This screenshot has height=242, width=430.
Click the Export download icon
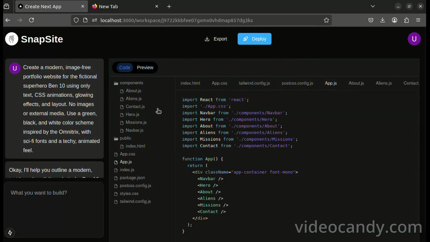[207, 39]
